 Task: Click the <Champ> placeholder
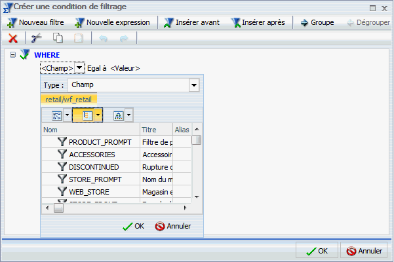58,68
